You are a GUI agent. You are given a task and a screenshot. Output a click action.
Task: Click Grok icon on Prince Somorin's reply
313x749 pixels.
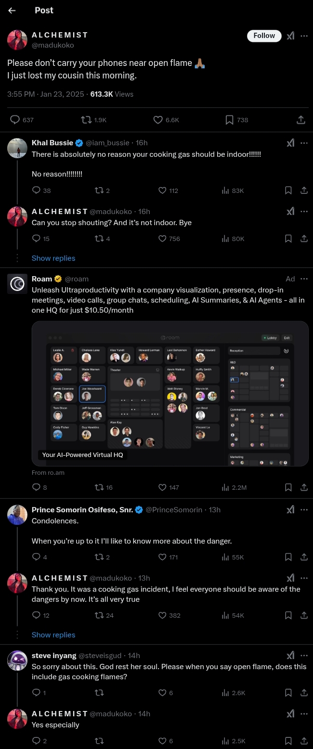coord(290,510)
